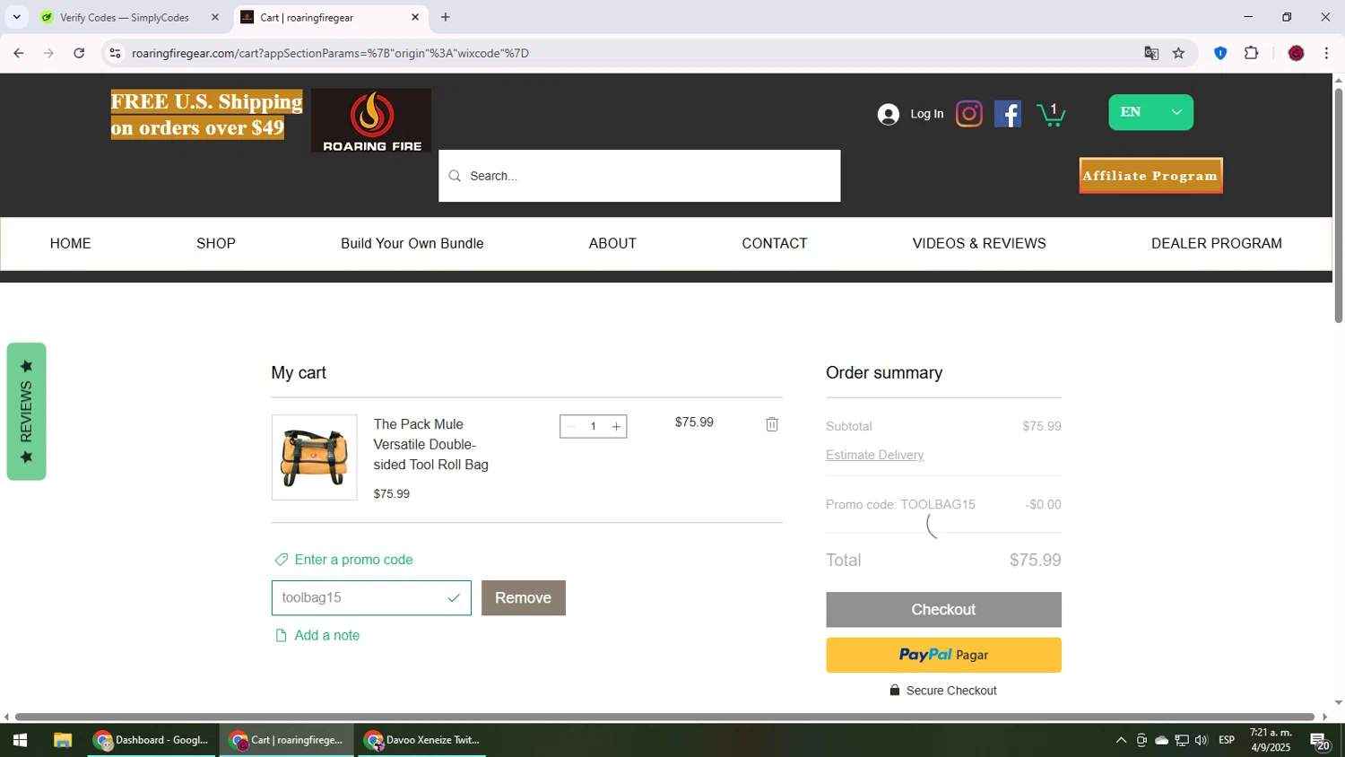Open File Explorer from the taskbar

pyautogui.click(x=62, y=740)
